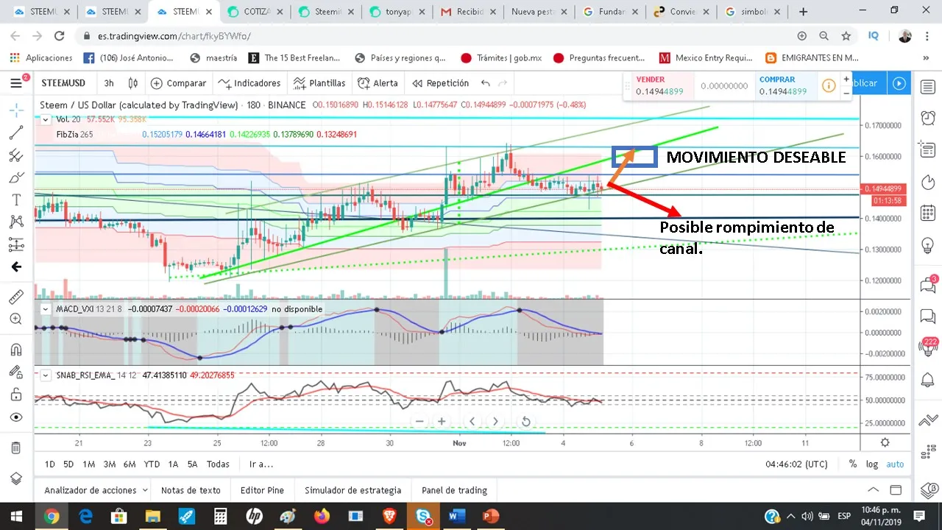Maximize the bottom panel

[x=896, y=490]
